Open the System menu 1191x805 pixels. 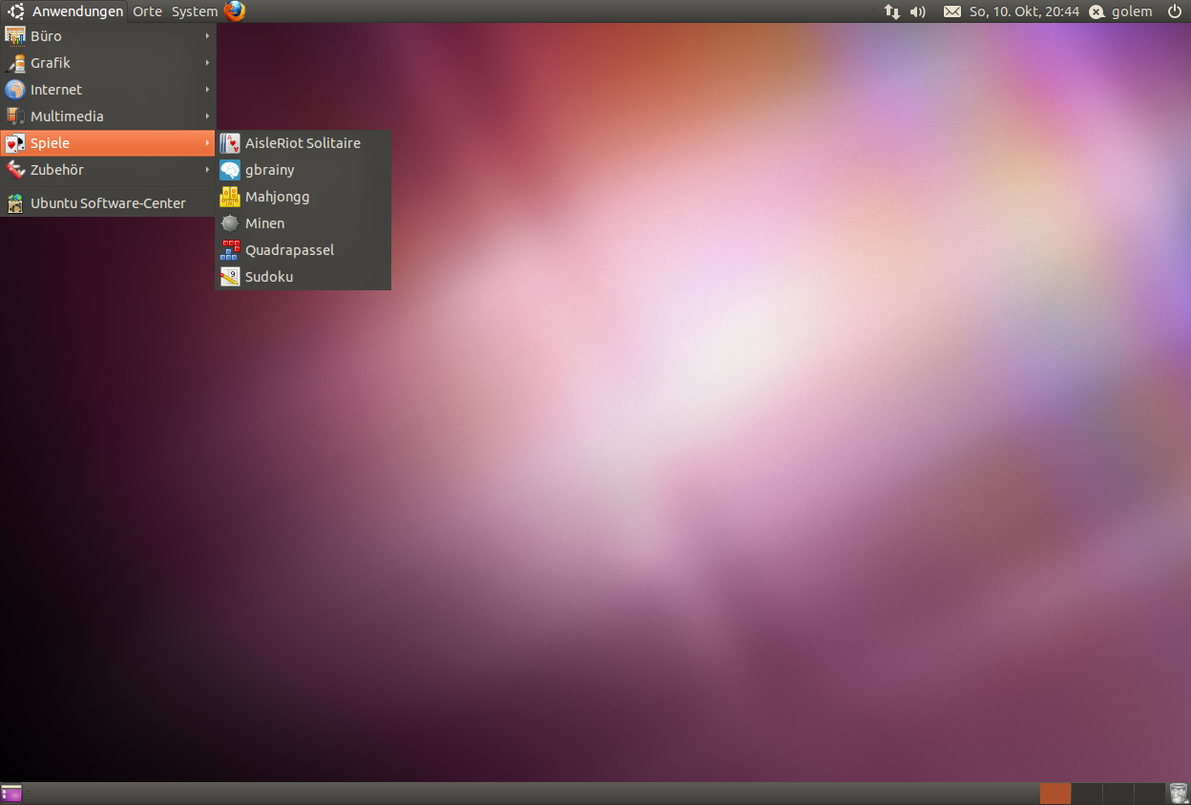tap(194, 11)
